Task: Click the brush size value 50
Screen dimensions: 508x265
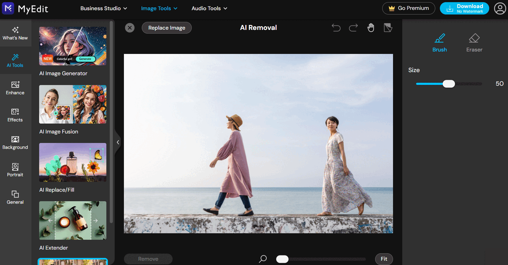Action: [x=500, y=84]
